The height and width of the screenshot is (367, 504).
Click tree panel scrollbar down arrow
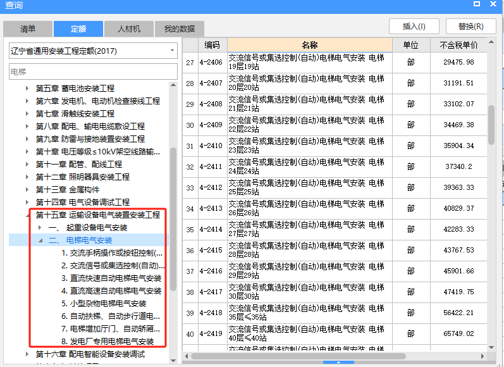[x=173, y=360]
